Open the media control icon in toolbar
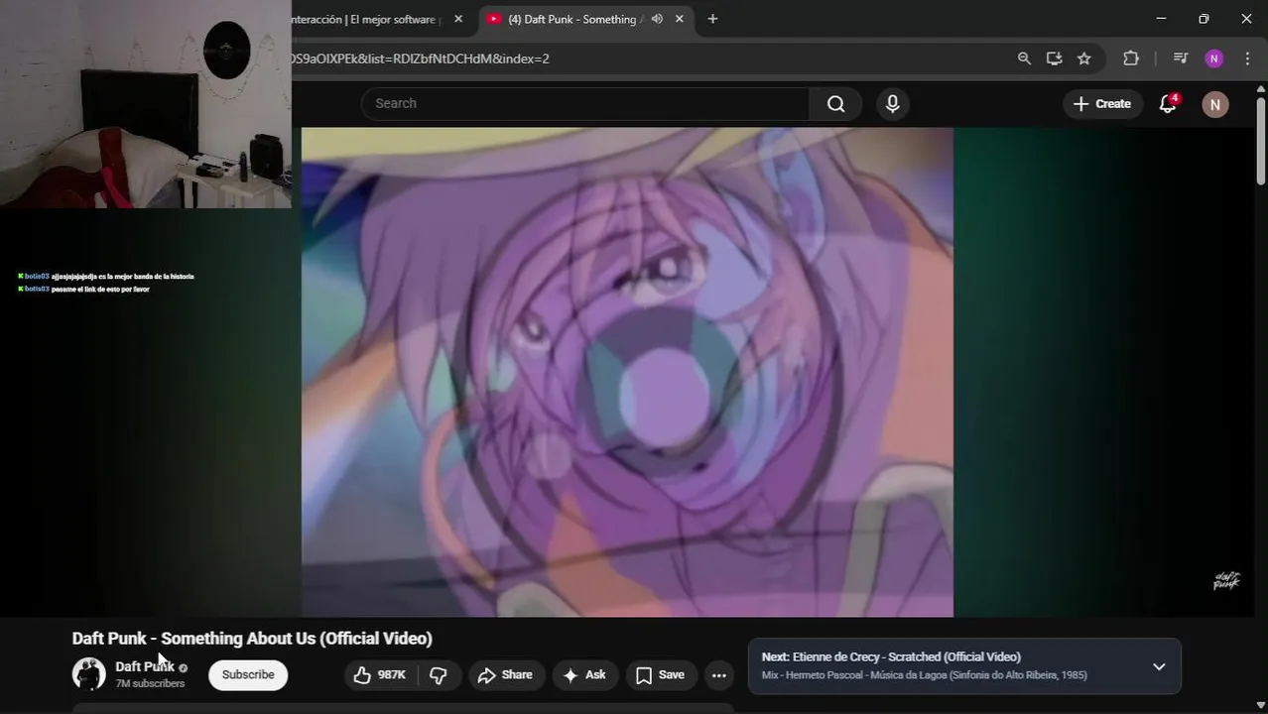Screen dimensions: 1268x714 [1180, 59]
